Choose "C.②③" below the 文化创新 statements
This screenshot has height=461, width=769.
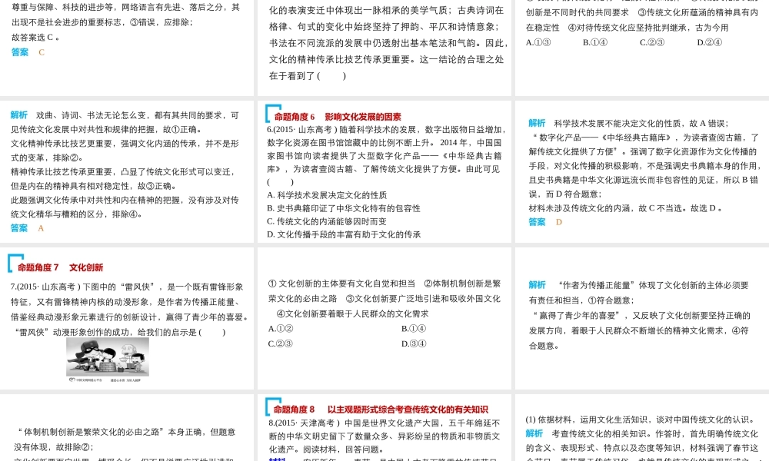281,344
